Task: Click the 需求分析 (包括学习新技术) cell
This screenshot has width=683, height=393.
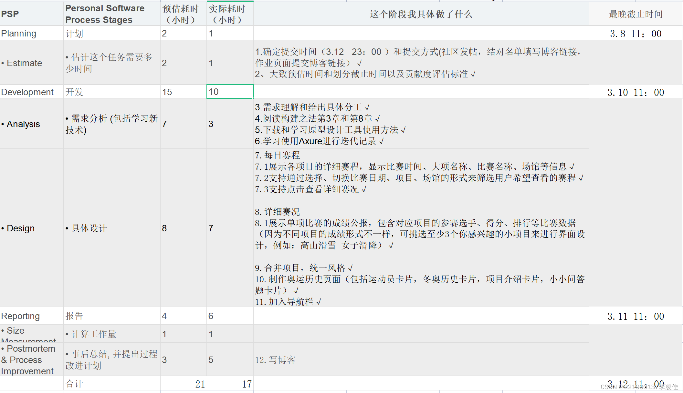Action: [112, 124]
